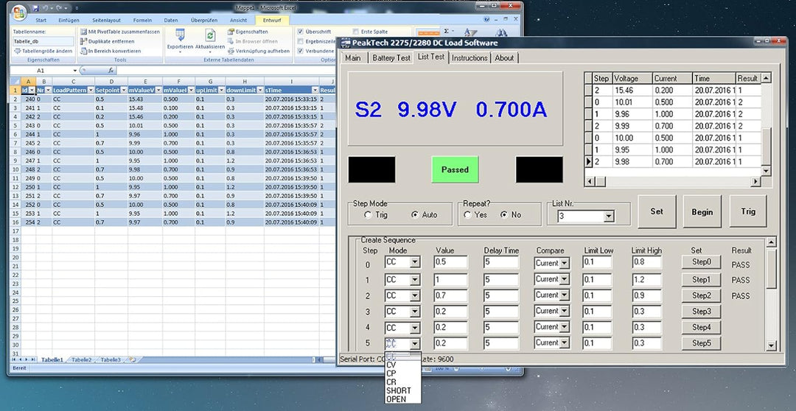Click the Duplikate entfernen icon

pyautogui.click(x=83, y=41)
